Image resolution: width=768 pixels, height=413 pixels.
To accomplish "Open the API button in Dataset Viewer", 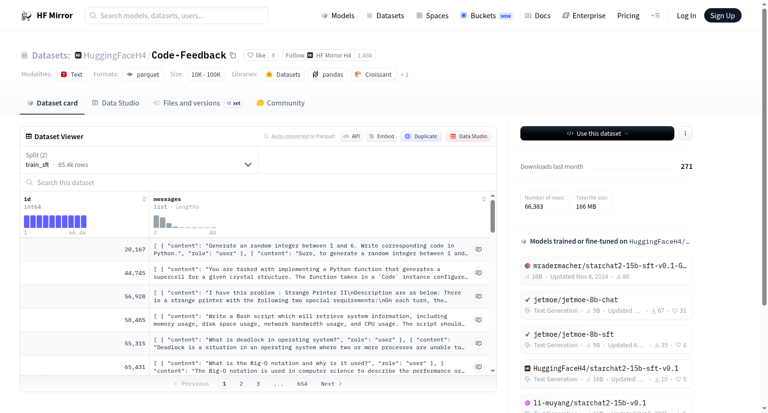I will pos(351,136).
